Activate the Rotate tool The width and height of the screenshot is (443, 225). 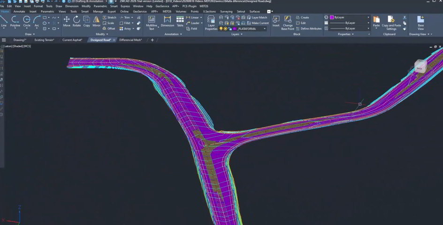click(x=76, y=22)
